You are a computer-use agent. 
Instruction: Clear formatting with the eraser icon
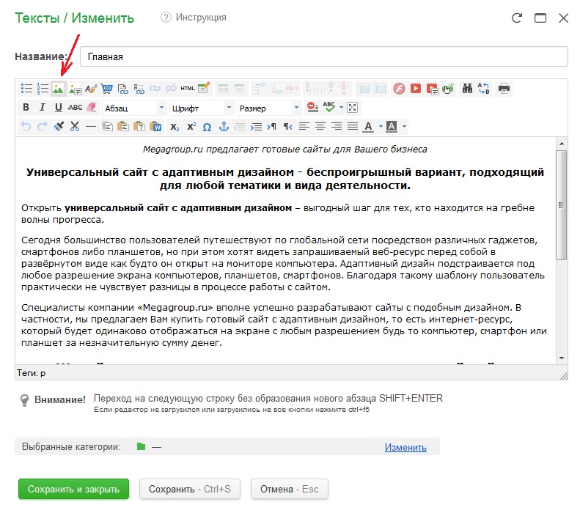click(91, 108)
